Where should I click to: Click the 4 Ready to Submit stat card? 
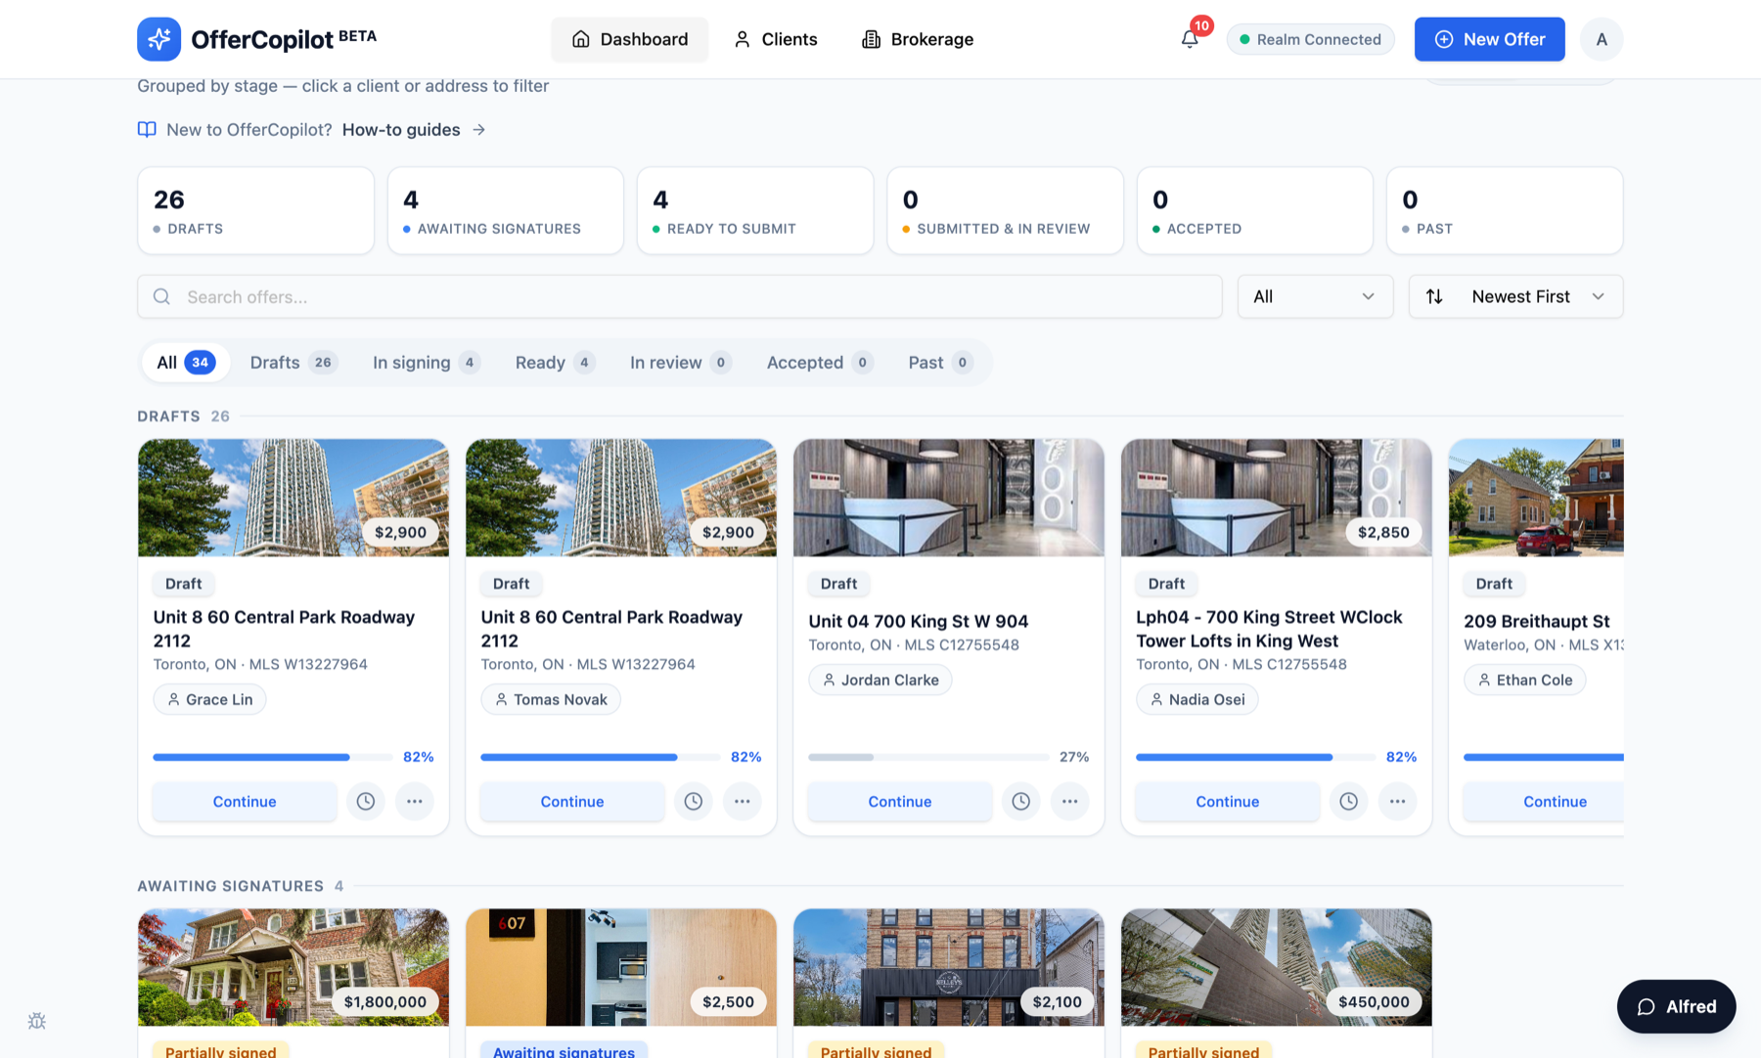coord(755,210)
